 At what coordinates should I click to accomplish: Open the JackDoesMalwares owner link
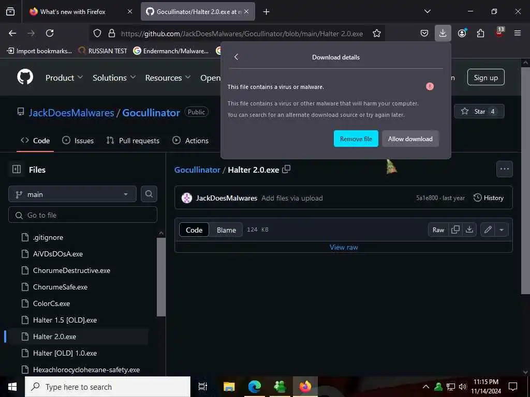[x=71, y=112]
